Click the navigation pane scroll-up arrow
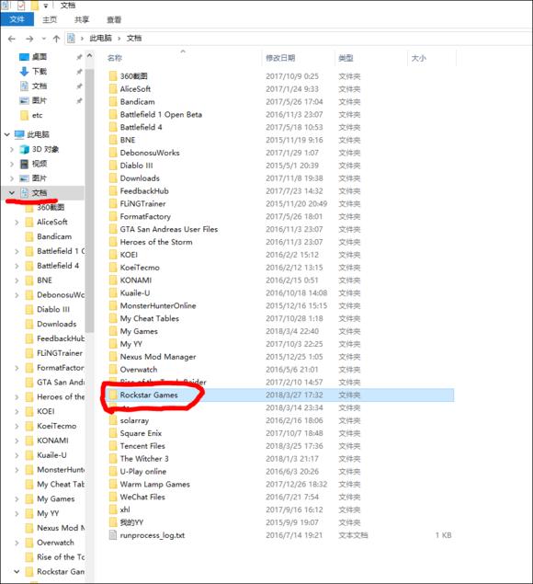Viewport: 533px width, 584px height. click(89, 56)
